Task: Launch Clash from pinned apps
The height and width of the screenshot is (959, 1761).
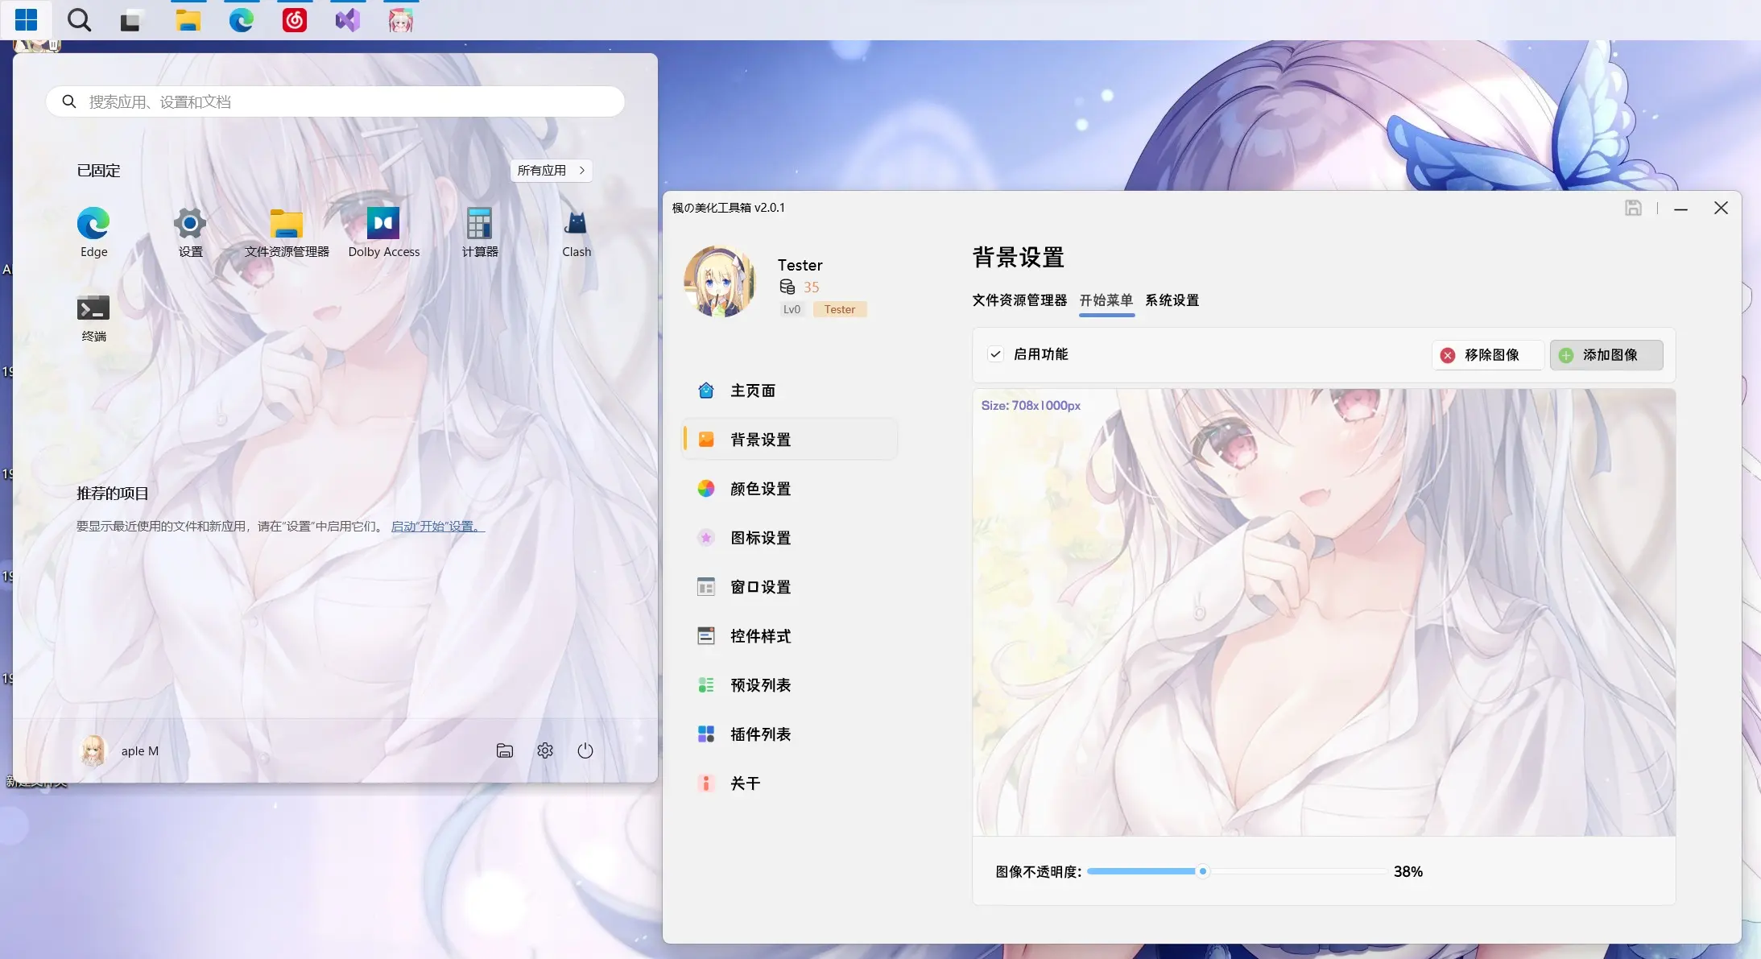Action: click(x=577, y=233)
